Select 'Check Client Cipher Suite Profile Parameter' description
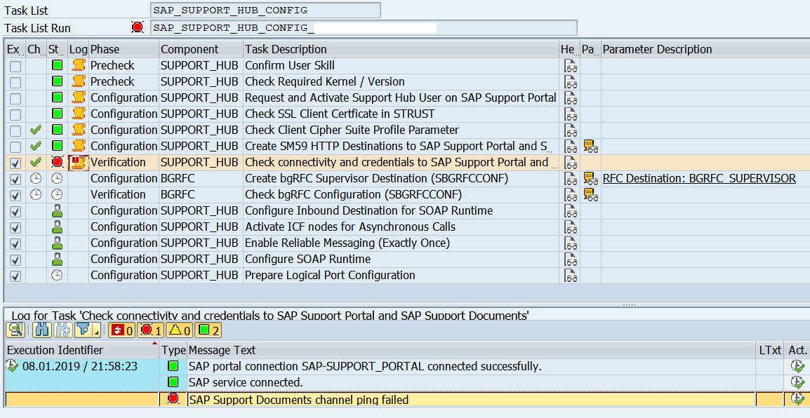Viewport: 810px width, 418px height. [x=352, y=130]
